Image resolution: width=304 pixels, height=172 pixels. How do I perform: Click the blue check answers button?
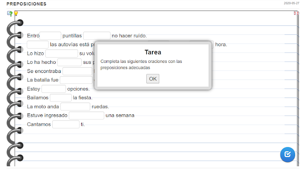coord(287,154)
